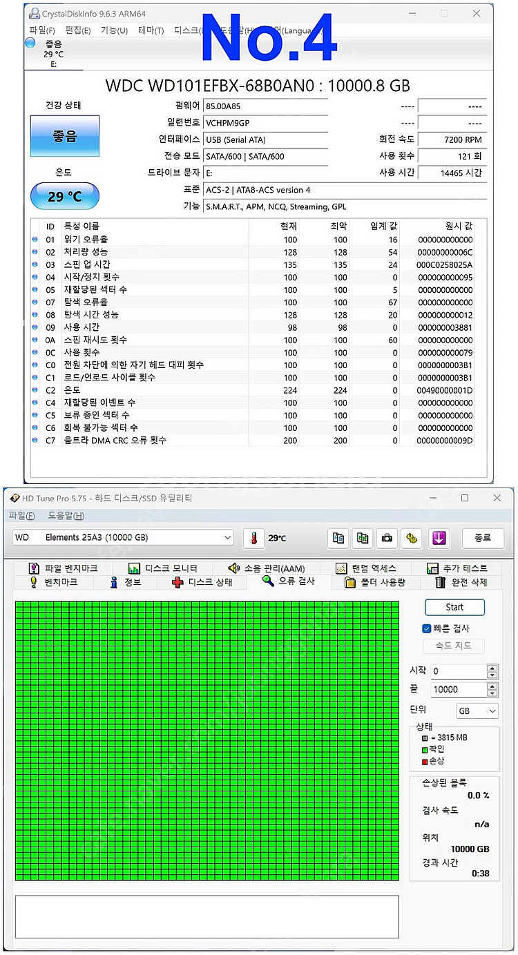Click the Start button for error scan

454,607
